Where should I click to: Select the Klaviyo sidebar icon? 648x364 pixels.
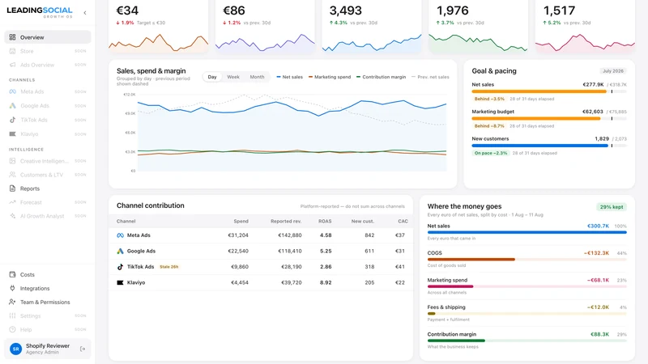(x=12, y=134)
